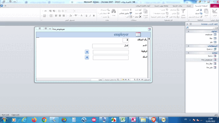Open the navigation pane category dropdown
The width and height of the screenshot is (219, 123).
191,24
